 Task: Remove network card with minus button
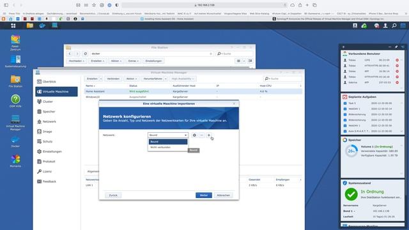tap(202, 135)
